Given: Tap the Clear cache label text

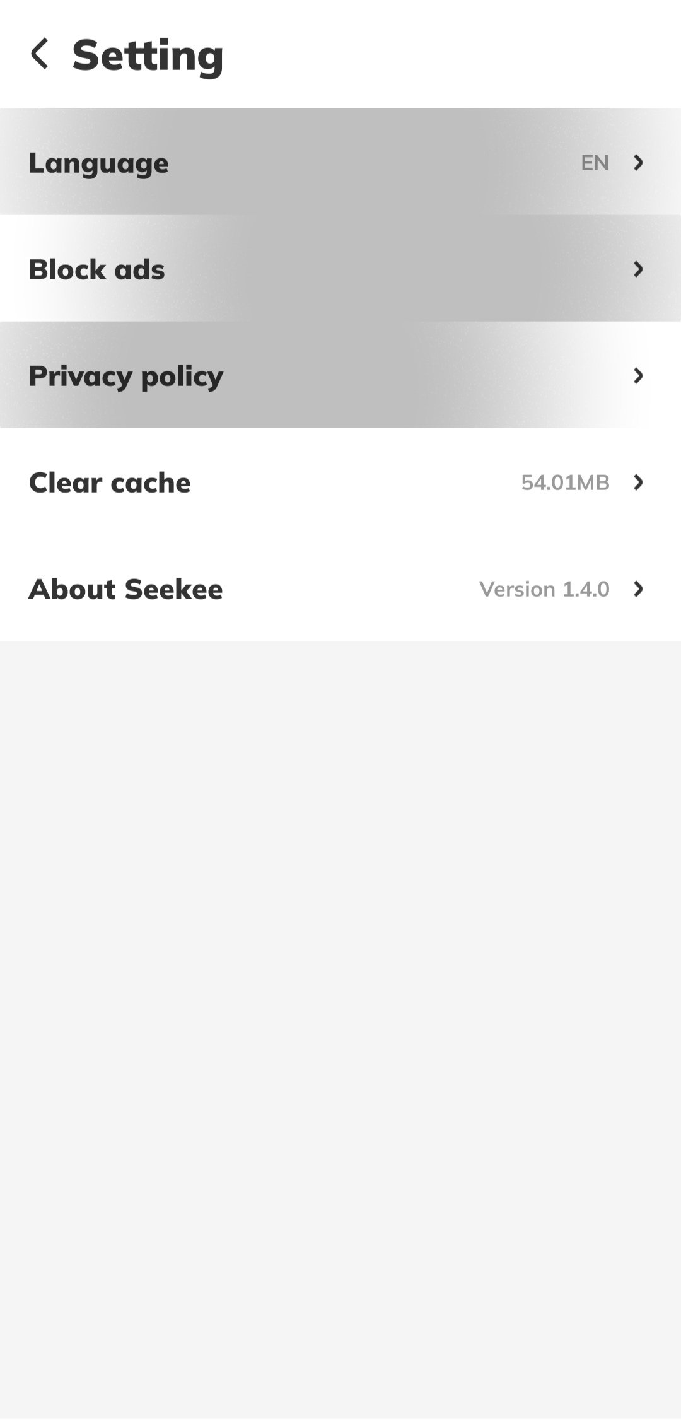Looking at the screenshot, I should point(109,482).
